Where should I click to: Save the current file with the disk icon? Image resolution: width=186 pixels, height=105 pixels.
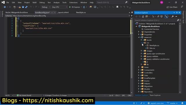[23, 7]
